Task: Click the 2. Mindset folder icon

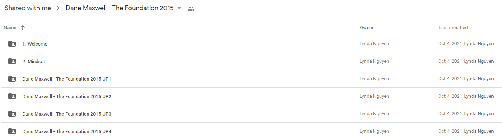Action: tap(12, 61)
